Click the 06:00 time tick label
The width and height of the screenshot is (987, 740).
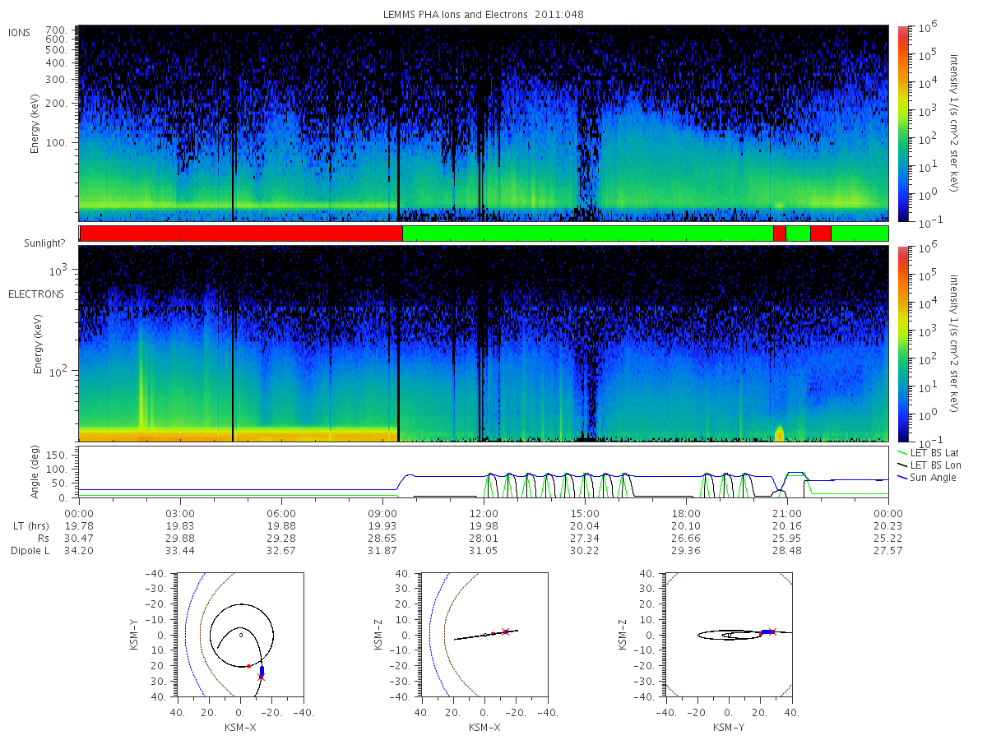tap(281, 514)
